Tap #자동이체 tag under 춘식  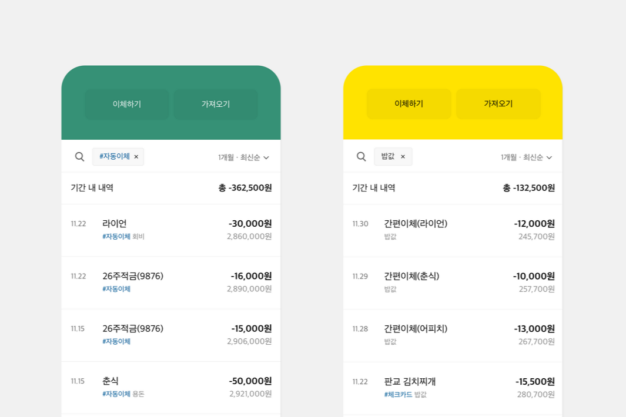tap(116, 394)
